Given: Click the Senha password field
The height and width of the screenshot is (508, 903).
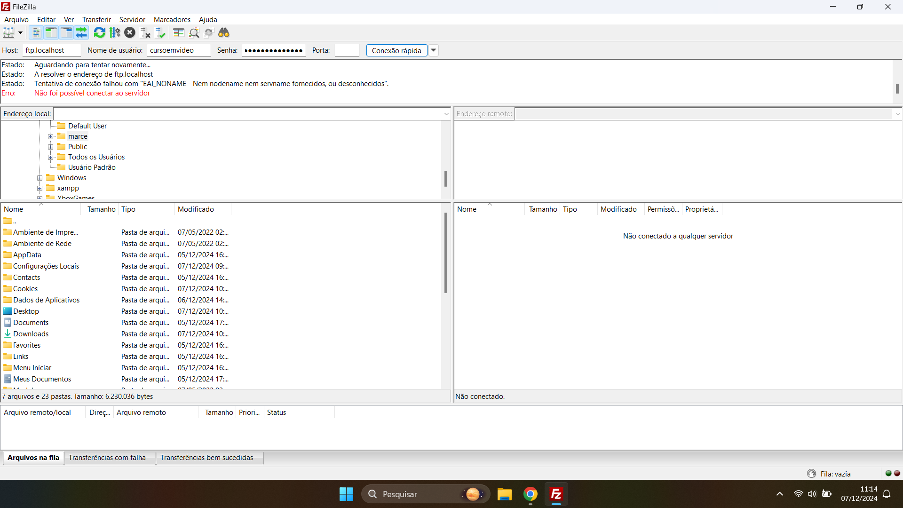Looking at the screenshot, I should pyautogui.click(x=274, y=50).
